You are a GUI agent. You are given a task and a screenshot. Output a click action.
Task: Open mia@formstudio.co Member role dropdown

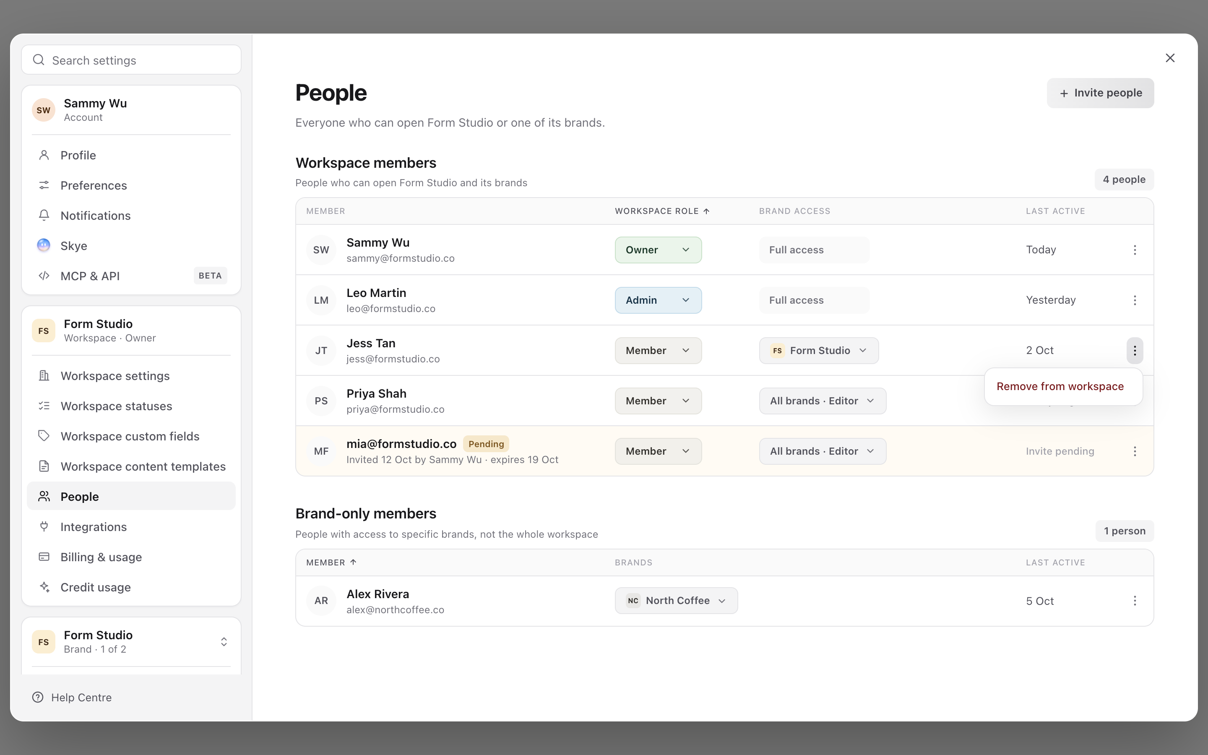click(658, 451)
